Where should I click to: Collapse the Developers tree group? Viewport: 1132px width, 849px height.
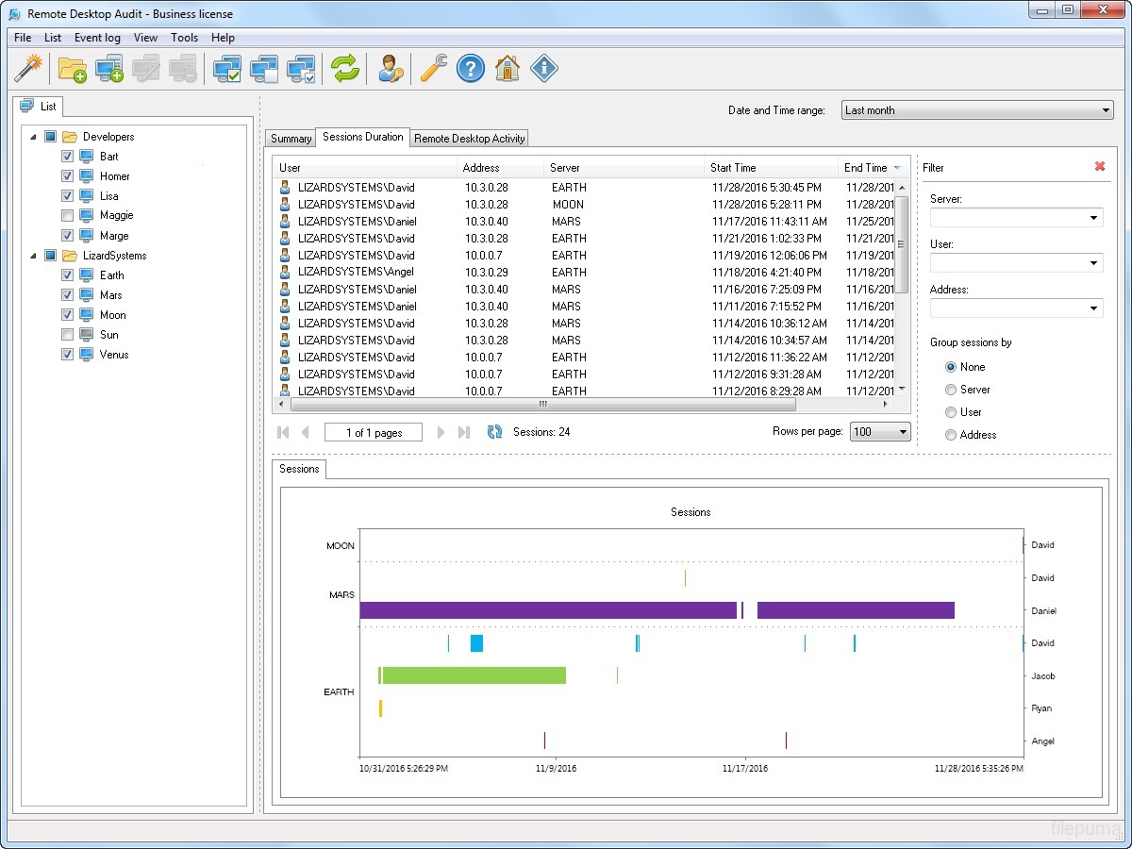(34, 137)
